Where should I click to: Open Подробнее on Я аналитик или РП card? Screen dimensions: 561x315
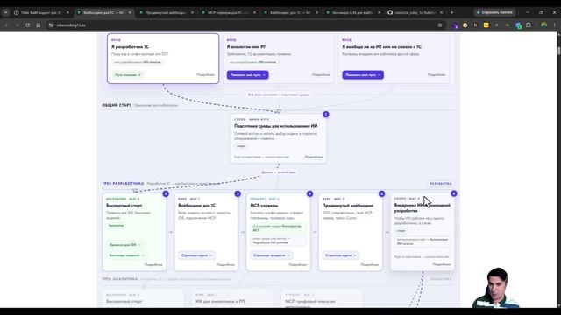point(321,75)
